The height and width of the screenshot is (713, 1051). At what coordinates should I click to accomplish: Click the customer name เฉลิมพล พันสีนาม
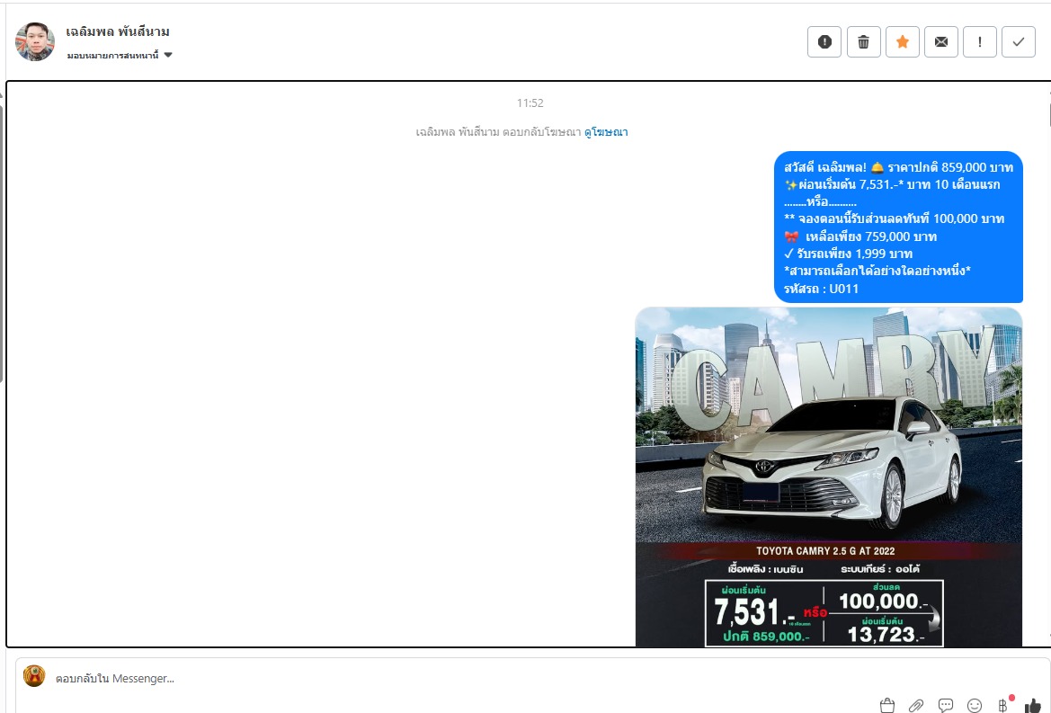coord(117,31)
